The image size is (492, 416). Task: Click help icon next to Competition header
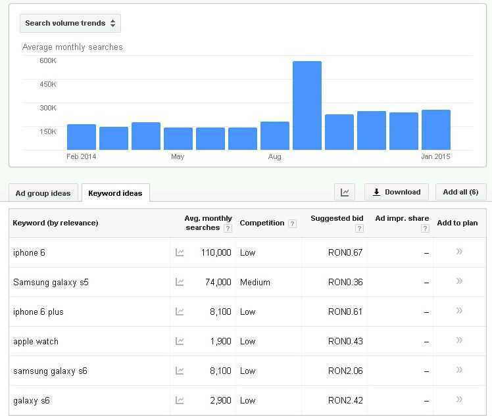click(x=292, y=223)
